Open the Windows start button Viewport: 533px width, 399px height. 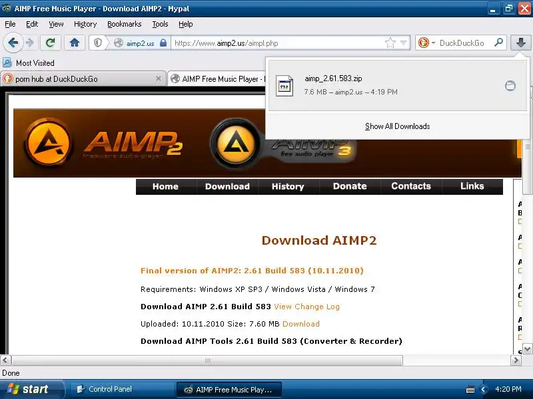tap(31, 389)
